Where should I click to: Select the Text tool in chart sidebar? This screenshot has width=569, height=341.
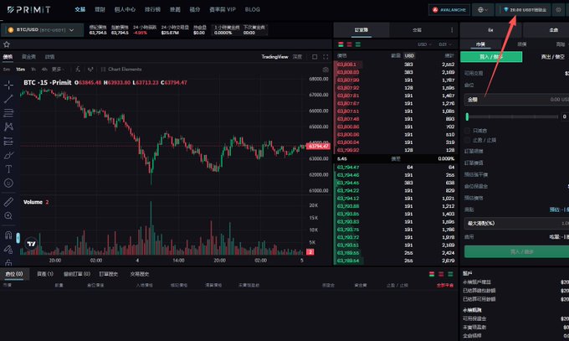click(8, 169)
